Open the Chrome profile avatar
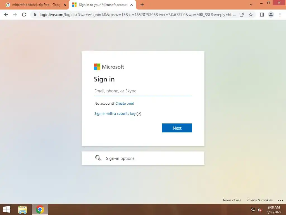 271,15
